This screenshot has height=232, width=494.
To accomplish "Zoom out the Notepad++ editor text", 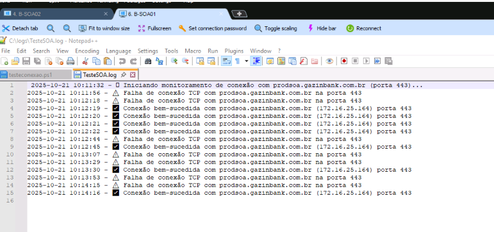I will (185, 61).
